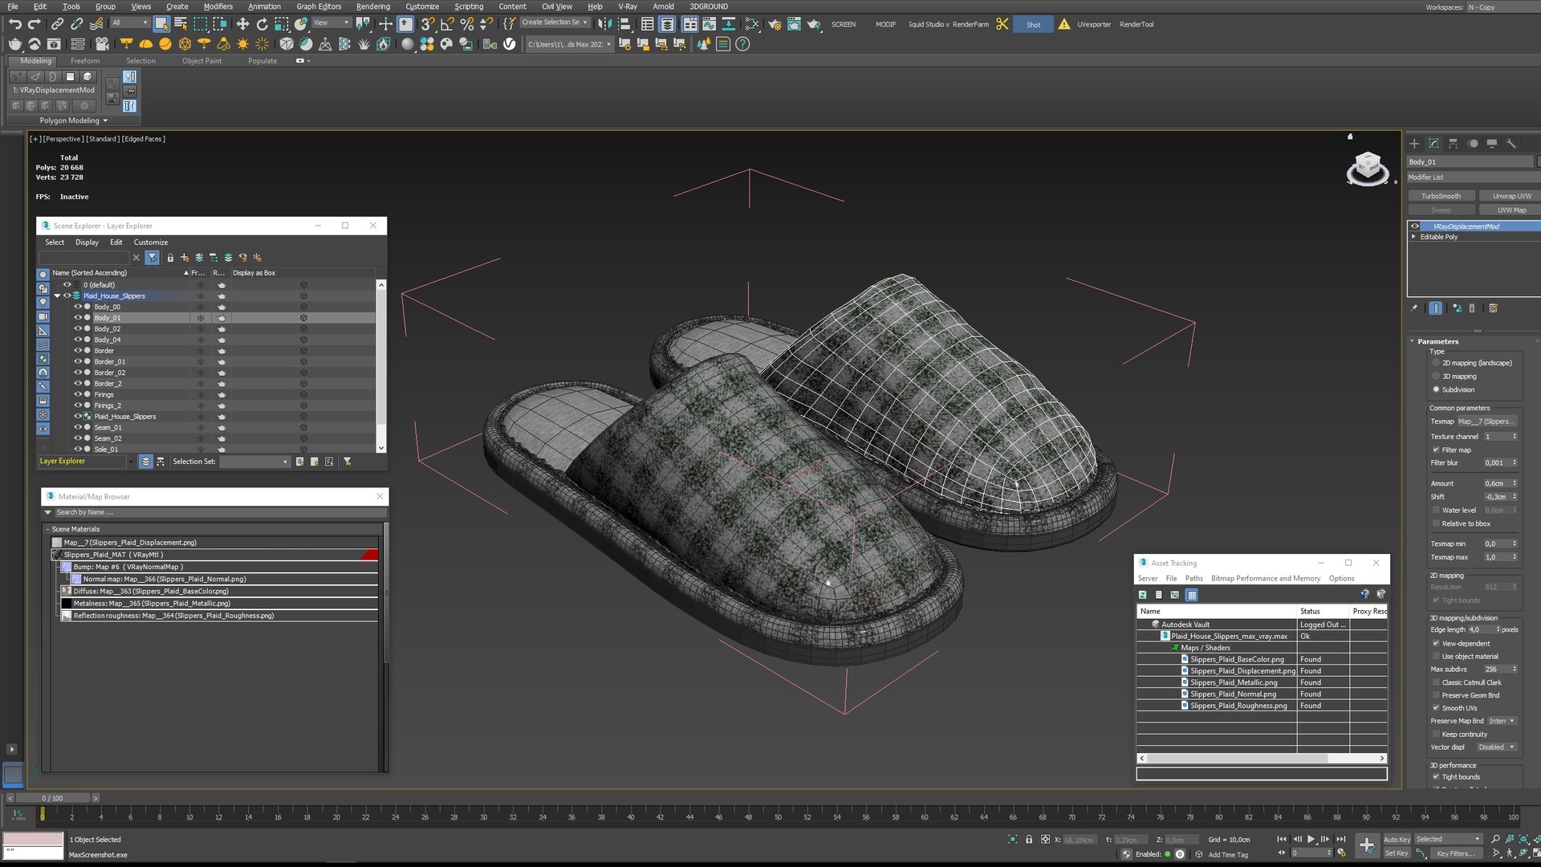Open the Vector displ Disabled dropdown

pyautogui.click(x=1497, y=747)
